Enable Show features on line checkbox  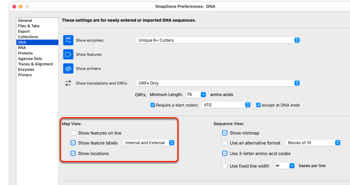click(x=73, y=133)
